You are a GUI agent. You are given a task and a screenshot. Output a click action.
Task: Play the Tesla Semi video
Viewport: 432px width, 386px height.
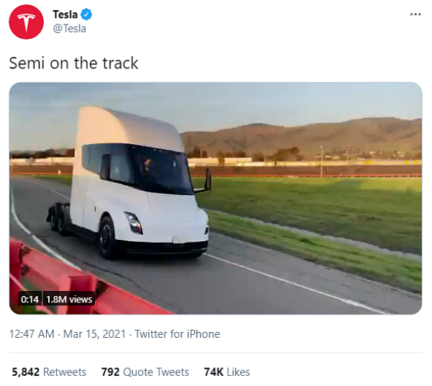215,198
